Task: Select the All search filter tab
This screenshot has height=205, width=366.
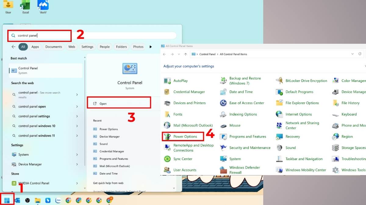Action: [x=23, y=47]
